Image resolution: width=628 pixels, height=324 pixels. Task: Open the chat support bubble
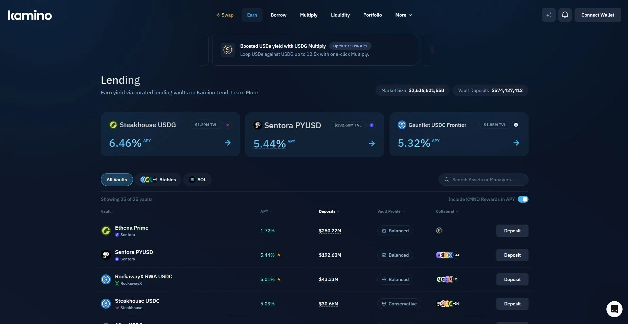click(x=614, y=309)
